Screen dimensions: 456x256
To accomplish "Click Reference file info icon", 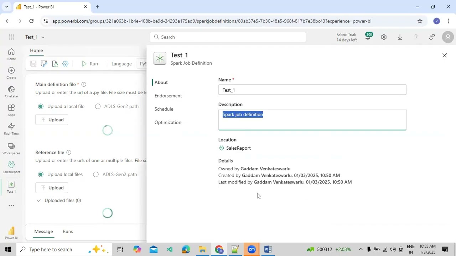I will 69,152.
